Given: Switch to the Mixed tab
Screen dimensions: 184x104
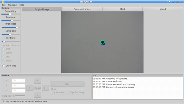Looking at the screenshot, I should coord(163,9).
